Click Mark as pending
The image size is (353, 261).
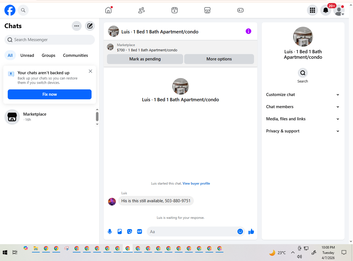145,59
